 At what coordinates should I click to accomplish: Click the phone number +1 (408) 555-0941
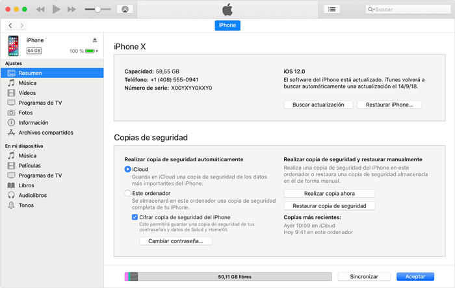point(174,79)
